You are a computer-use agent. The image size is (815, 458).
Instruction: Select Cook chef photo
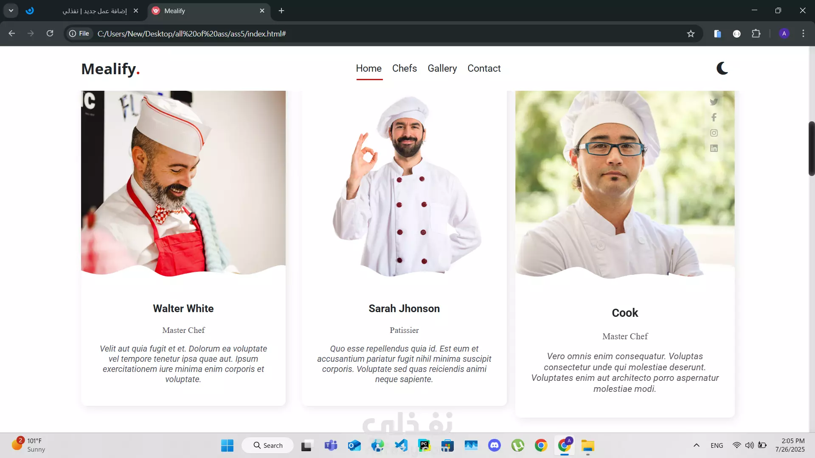625,184
